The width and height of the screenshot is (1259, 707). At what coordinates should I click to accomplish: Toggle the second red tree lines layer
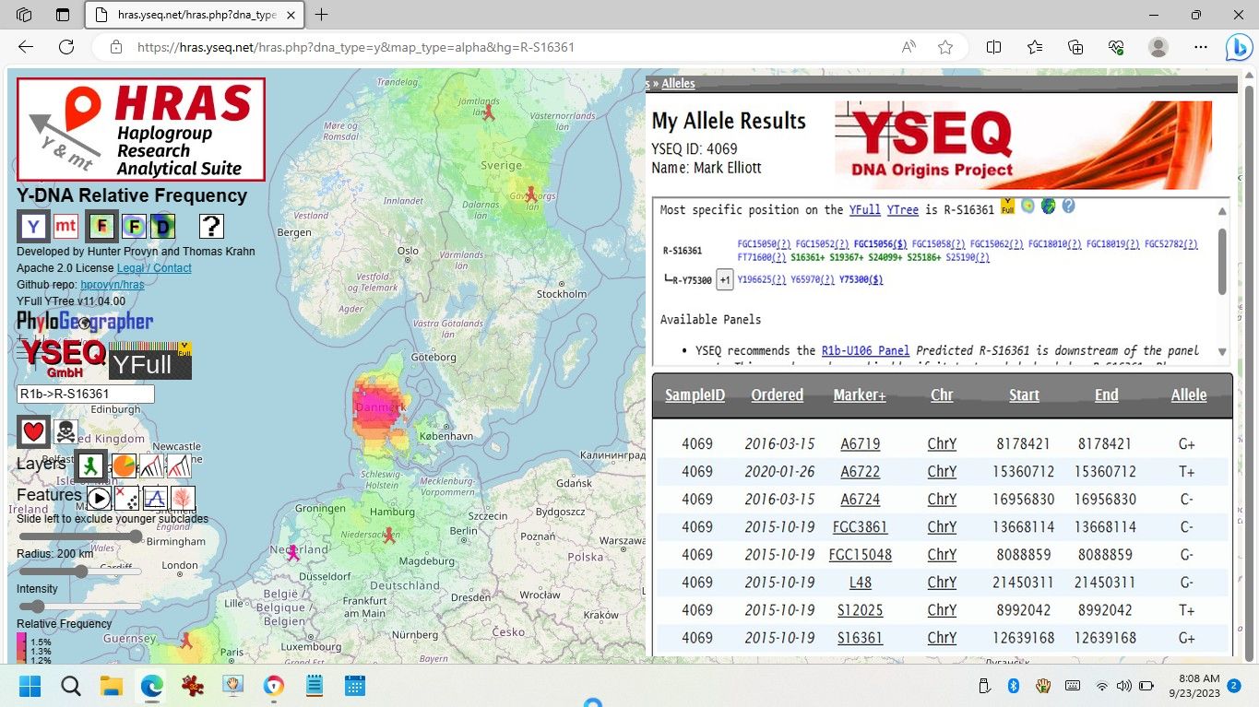tap(179, 465)
